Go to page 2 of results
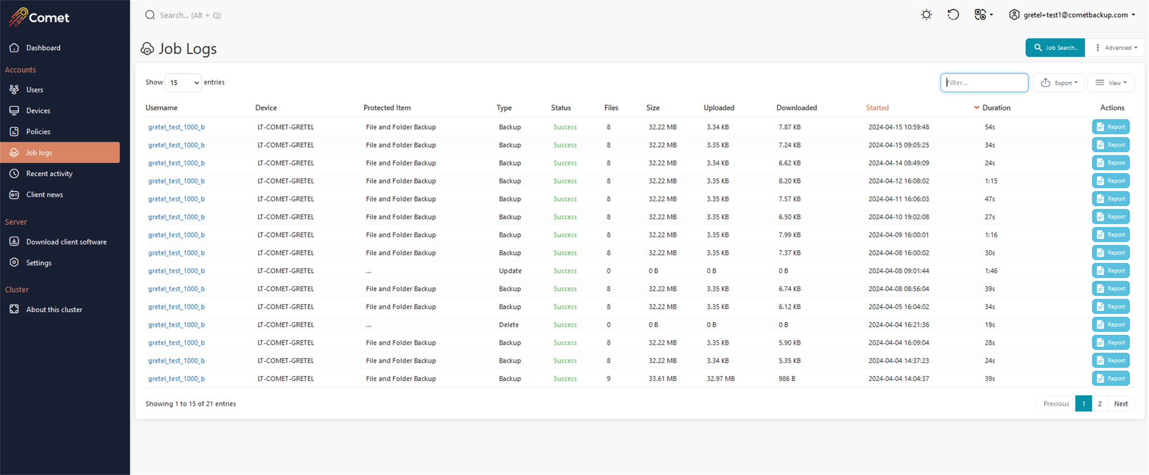 point(1100,404)
